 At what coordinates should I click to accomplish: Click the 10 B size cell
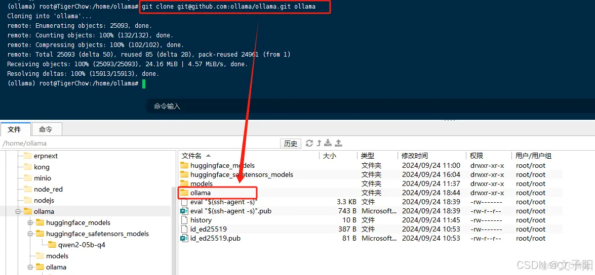(349, 220)
